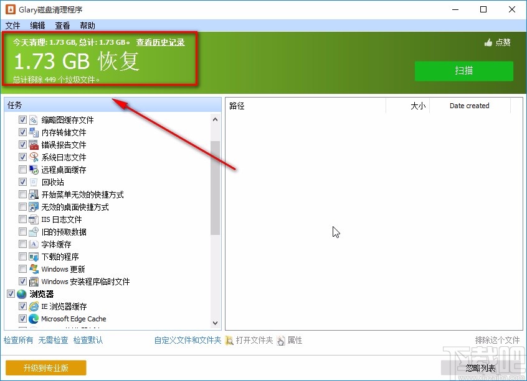Sort by 路径 column header
527x381 pixels.
coord(305,106)
